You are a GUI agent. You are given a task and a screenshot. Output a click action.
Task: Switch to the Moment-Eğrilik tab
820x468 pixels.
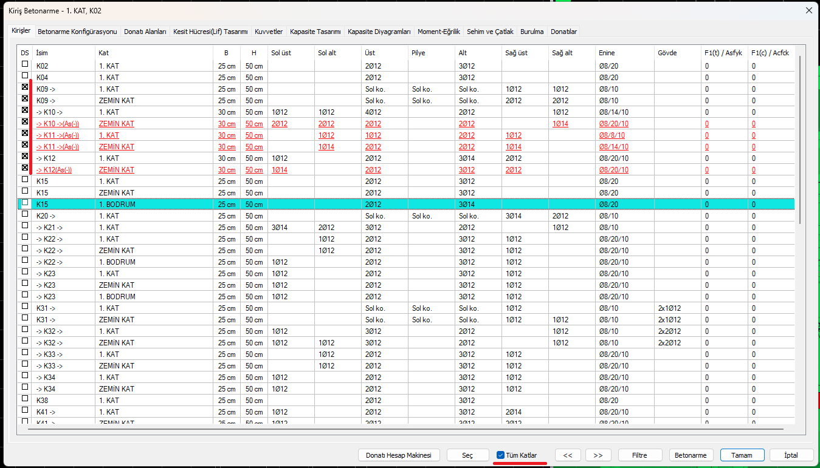pos(439,31)
